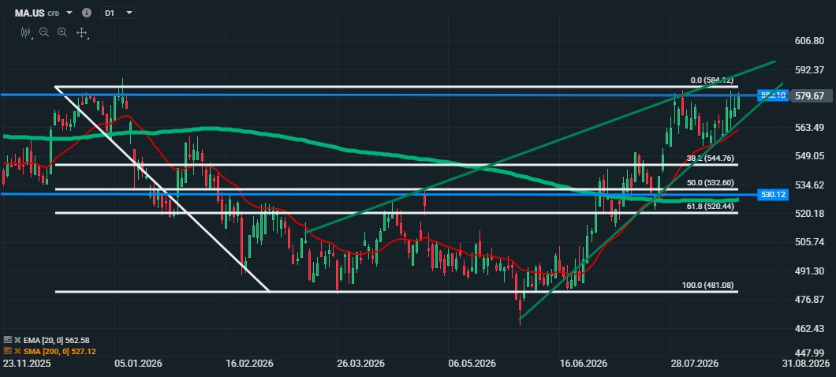Click the 476.87 price axis label
This screenshot has height=377, width=836.
(809, 300)
